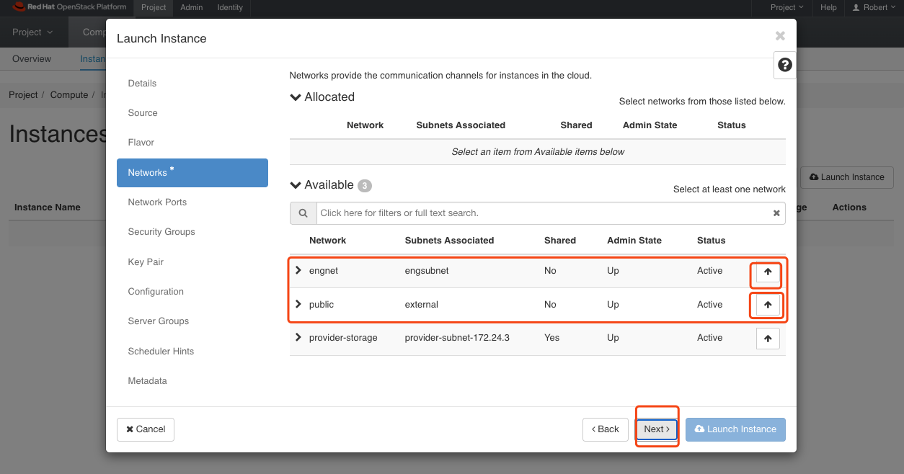The image size is (904, 474).
Task: Cancel the instance launch
Action: (146, 429)
